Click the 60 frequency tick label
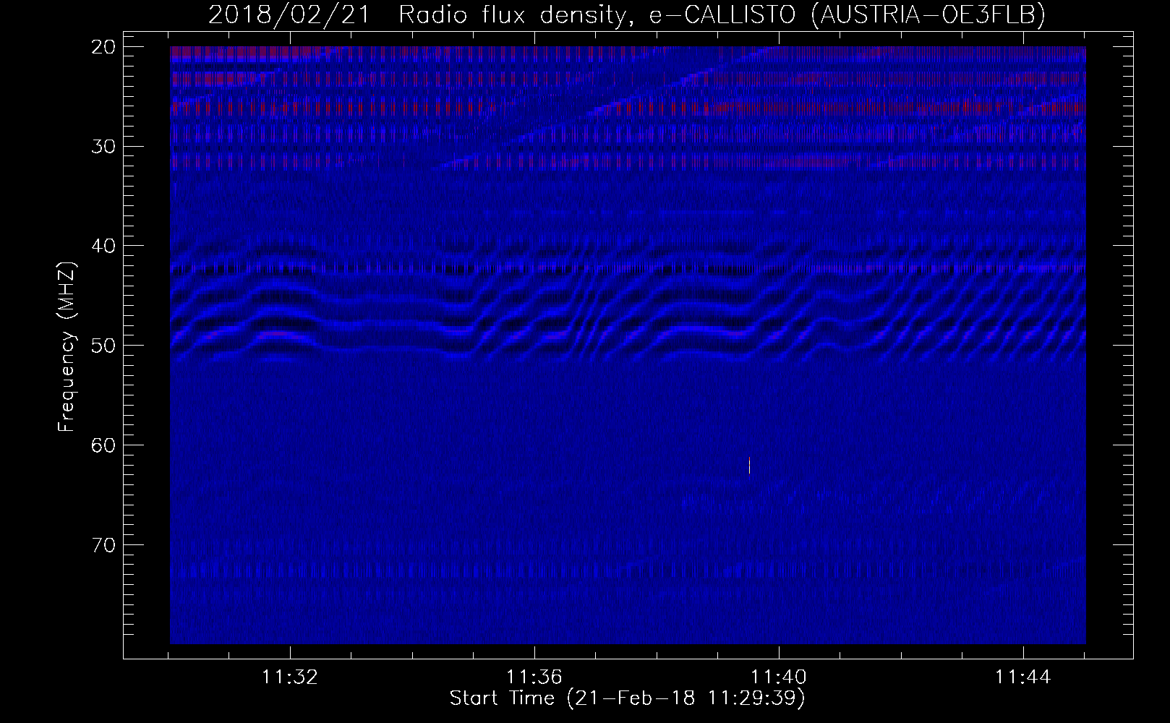This screenshot has height=723, width=1170. click(105, 445)
